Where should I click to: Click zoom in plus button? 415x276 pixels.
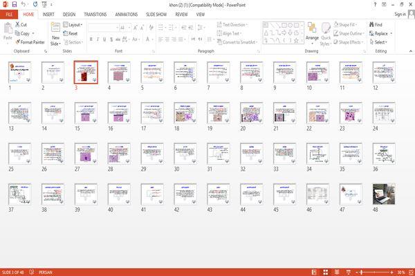pyautogui.click(x=391, y=272)
